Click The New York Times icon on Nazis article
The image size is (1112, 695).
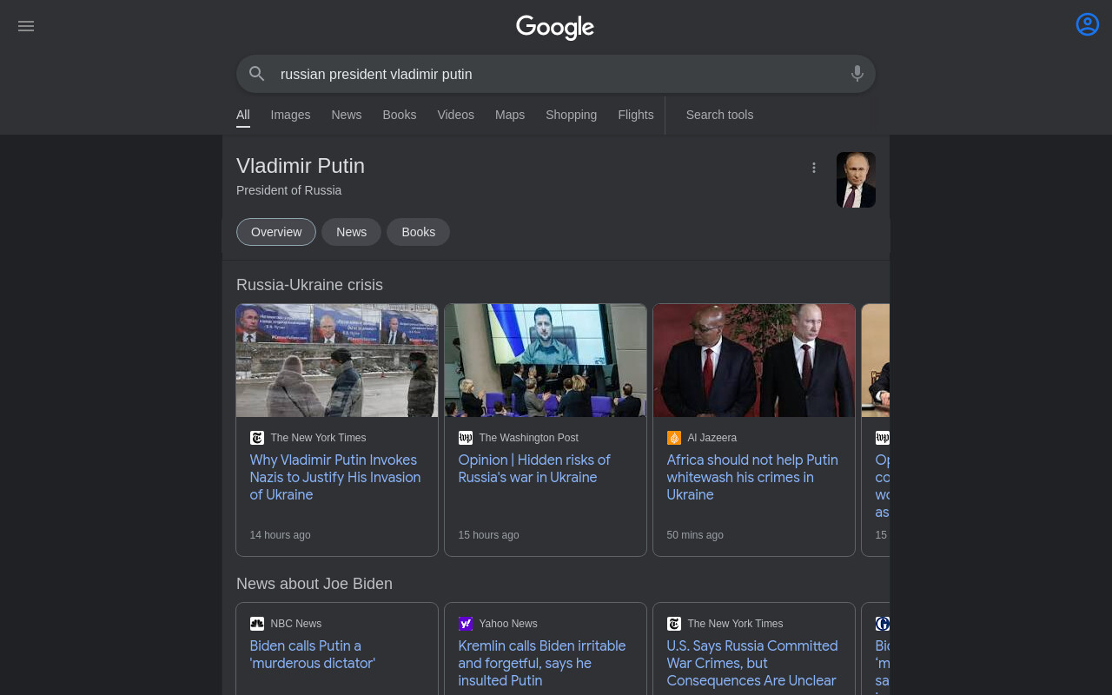click(x=257, y=438)
